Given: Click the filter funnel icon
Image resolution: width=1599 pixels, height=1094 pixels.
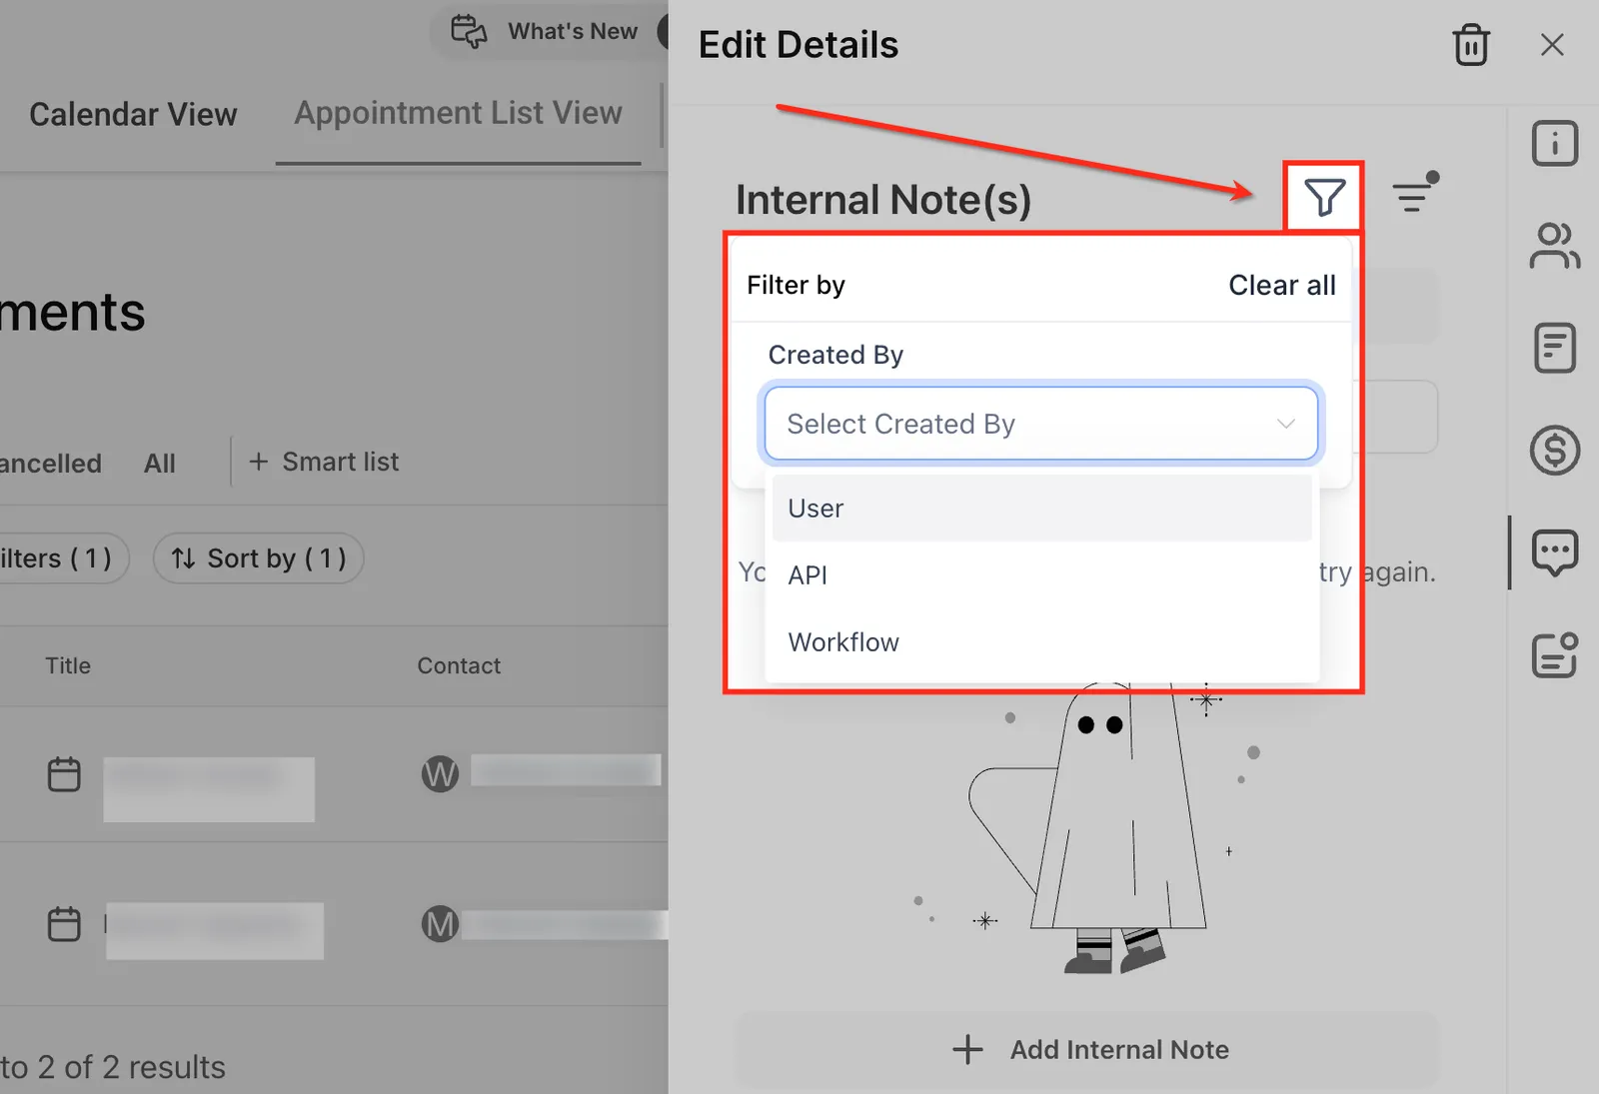Looking at the screenshot, I should tap(1324, 198).
